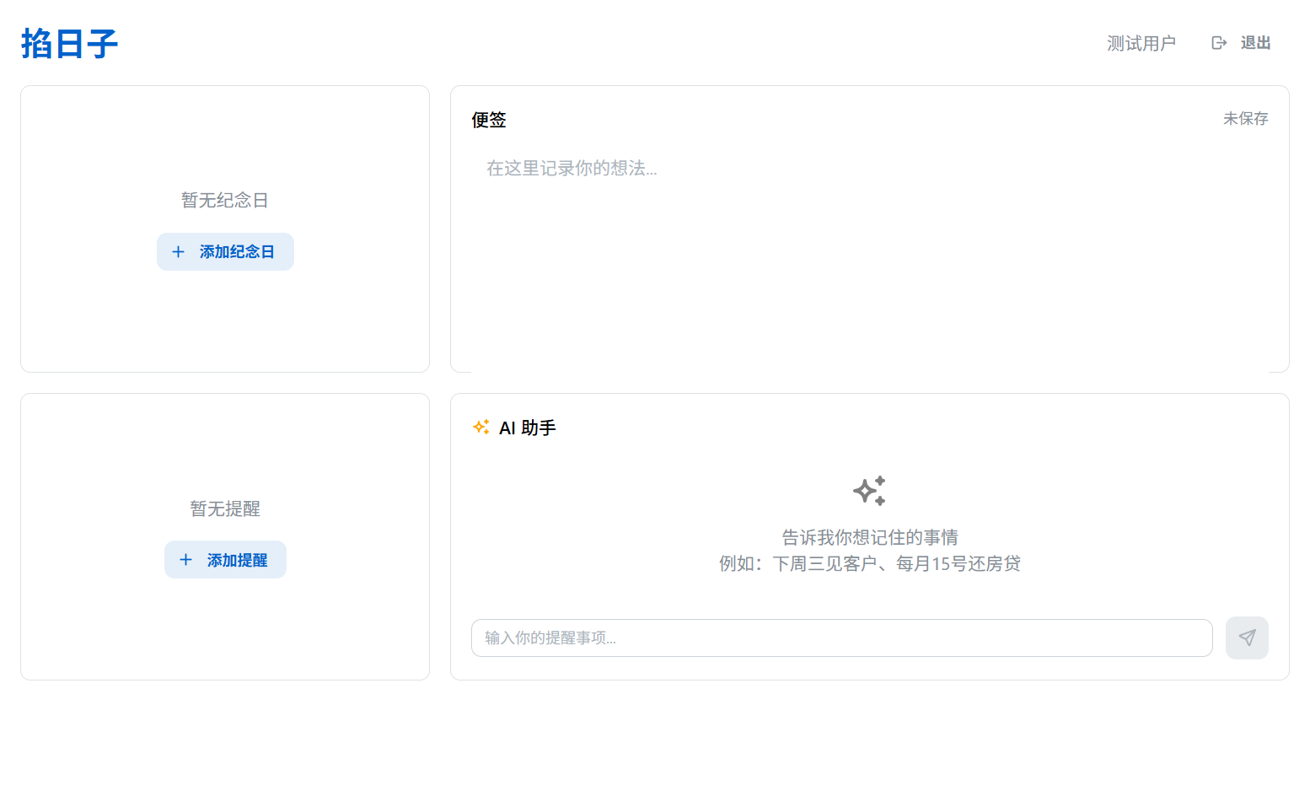The width and height of the screenshot is (1310, 807).
Task: Click the 未保存 status indicator
Action: 1245,119
